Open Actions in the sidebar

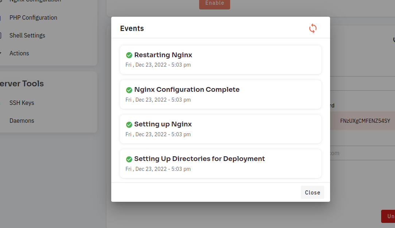point(19,53)
